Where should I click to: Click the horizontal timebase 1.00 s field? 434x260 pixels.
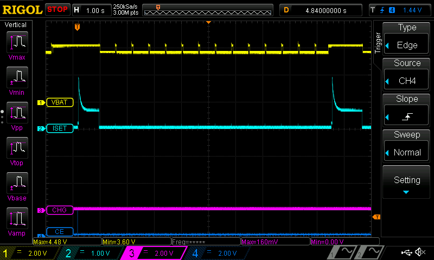pyautogui.click(x=92, y=10)
